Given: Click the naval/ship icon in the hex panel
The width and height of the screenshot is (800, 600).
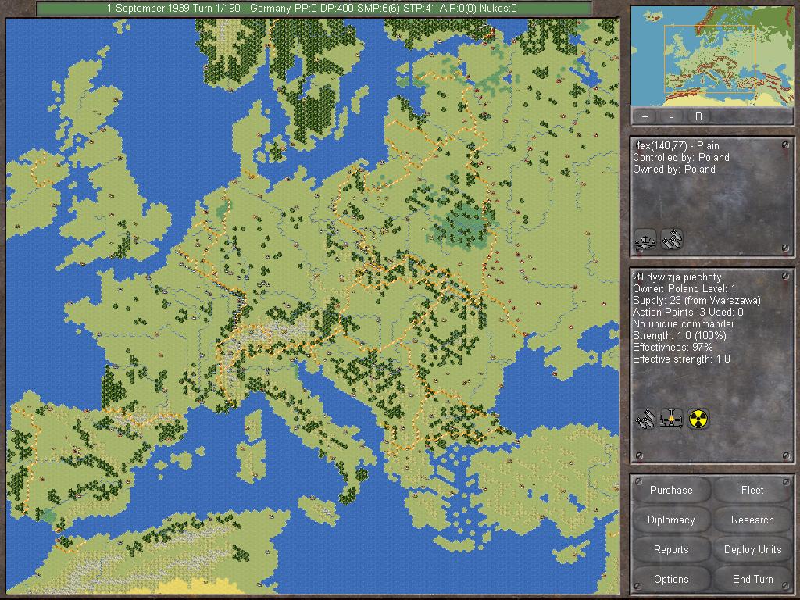Looking at the screenshot, I should tap(645, 239).
